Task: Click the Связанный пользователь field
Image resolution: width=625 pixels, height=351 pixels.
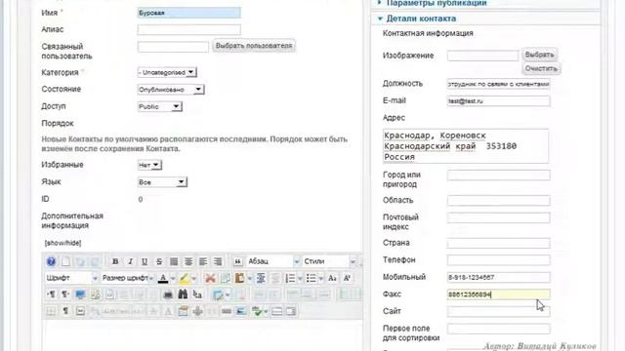Action: [173, 47]
